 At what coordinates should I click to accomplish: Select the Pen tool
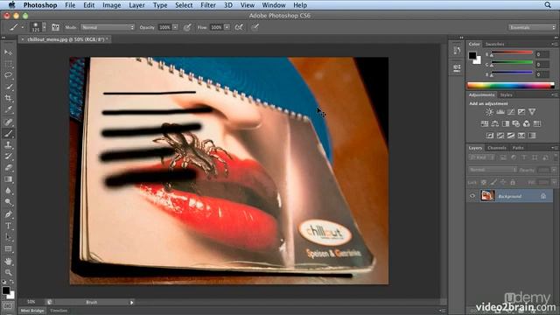[x=8, y=214]
